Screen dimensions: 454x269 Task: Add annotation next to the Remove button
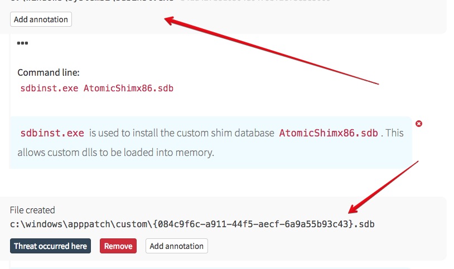[x=177, y=246]
